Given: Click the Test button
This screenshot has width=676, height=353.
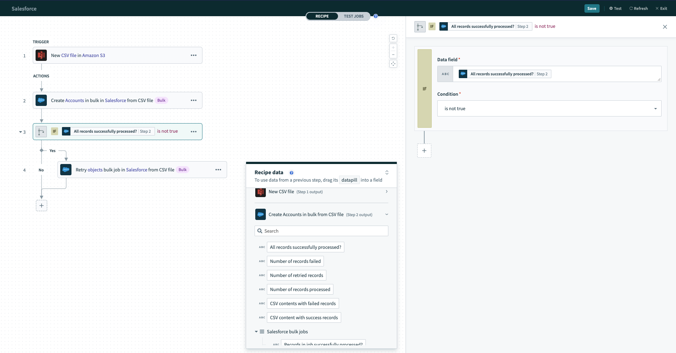Looking at the screenshot, I should point(615,8).
